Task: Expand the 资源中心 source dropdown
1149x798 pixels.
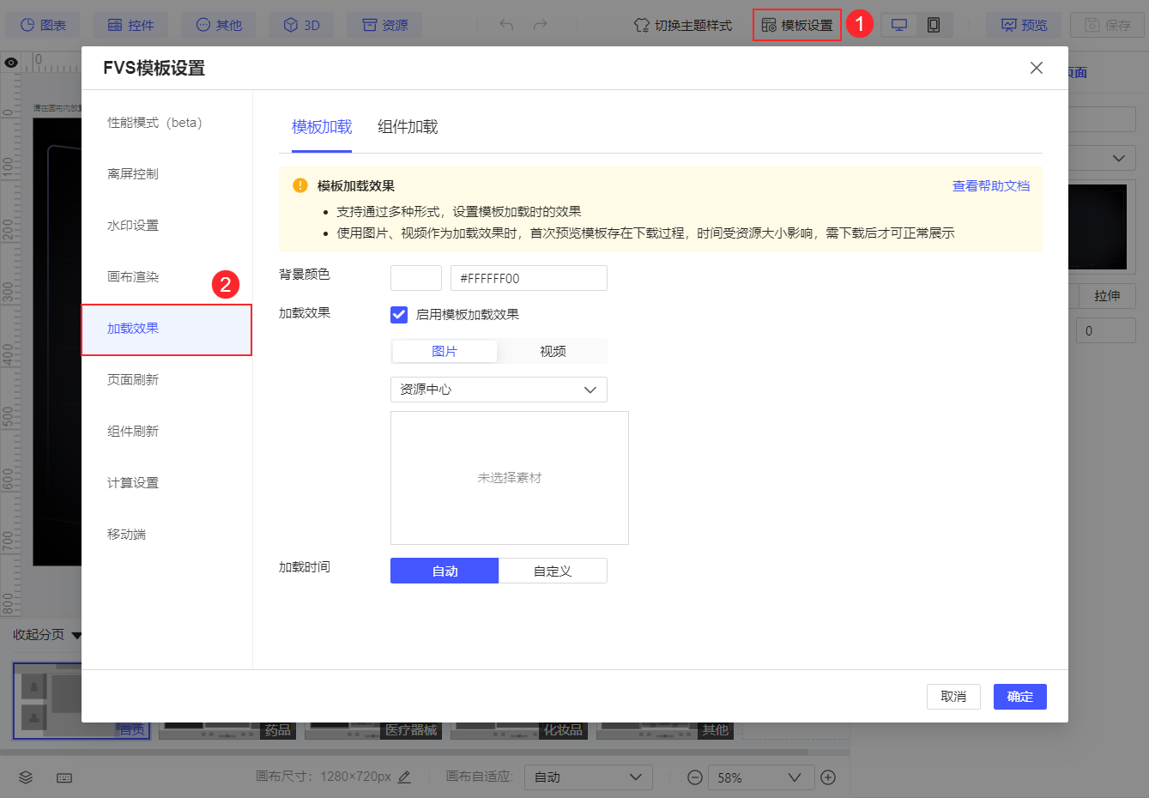Action: click(x=499, y=390)
